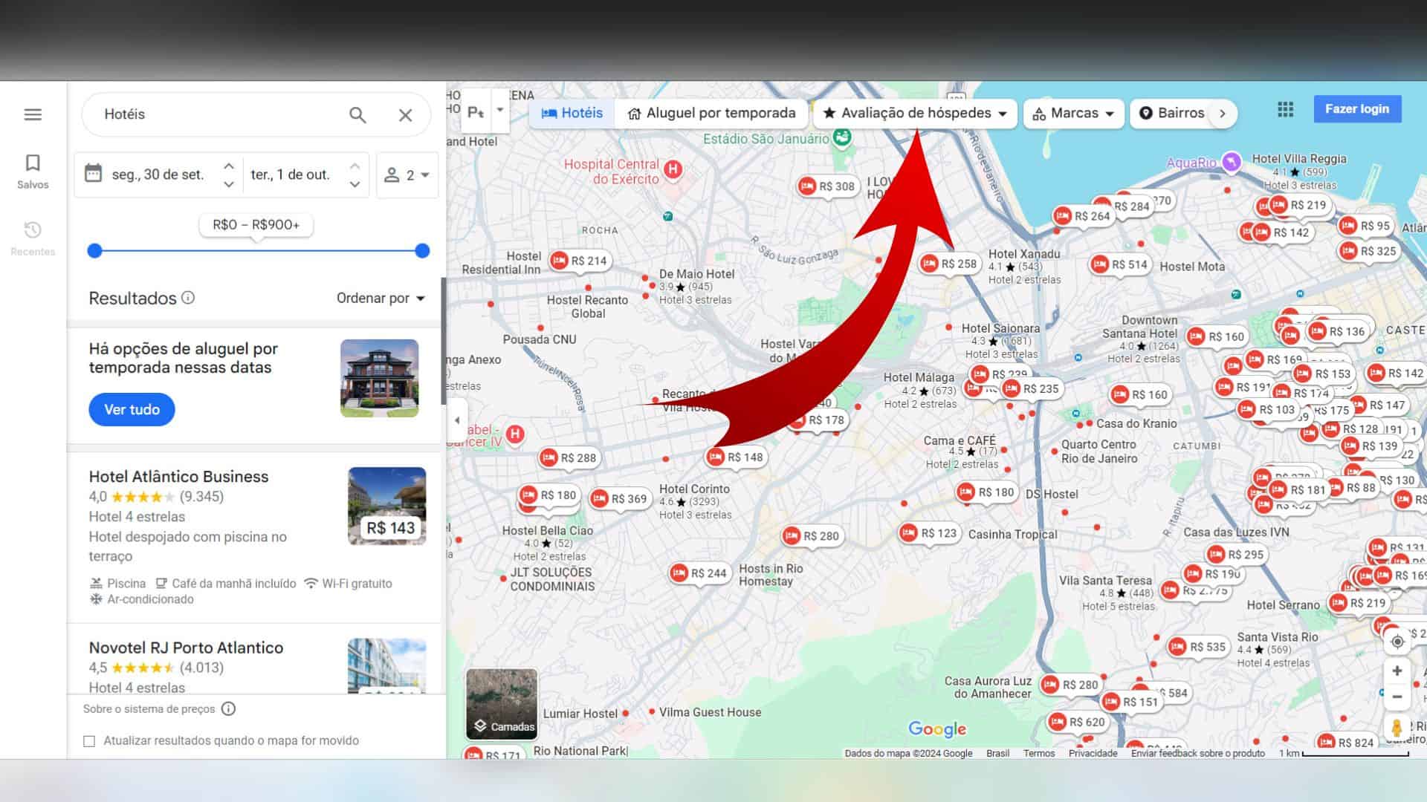Open the Ordenar por dropdown
The height and width of the screenshot is (802, 1427).
pos(381,298)
